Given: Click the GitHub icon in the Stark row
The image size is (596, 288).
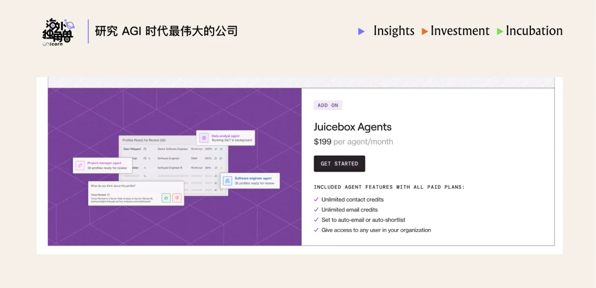Looking at the screenshot, I should [145, 158].
